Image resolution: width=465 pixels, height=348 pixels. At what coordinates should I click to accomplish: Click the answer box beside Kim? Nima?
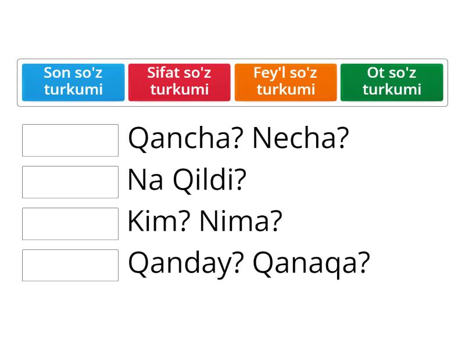pyautogui.click(x=70, y=224)
